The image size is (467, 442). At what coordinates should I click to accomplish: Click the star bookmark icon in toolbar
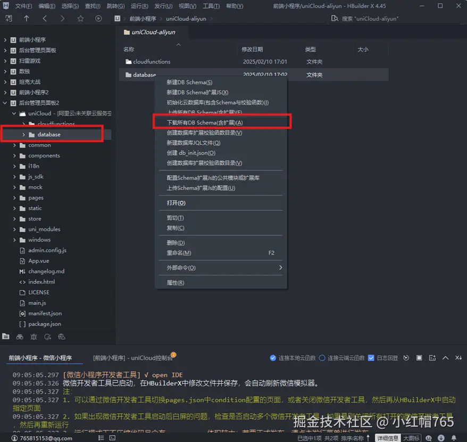point(80,19)
